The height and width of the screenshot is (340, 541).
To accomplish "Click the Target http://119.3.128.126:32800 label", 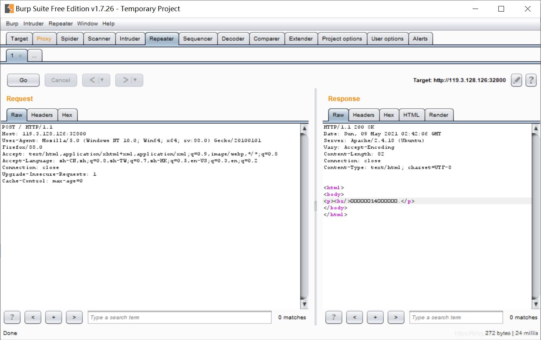I will (459, 80).
